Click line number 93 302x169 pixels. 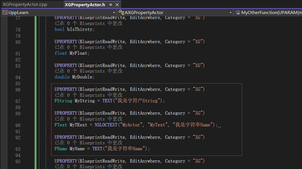point(18,149)
